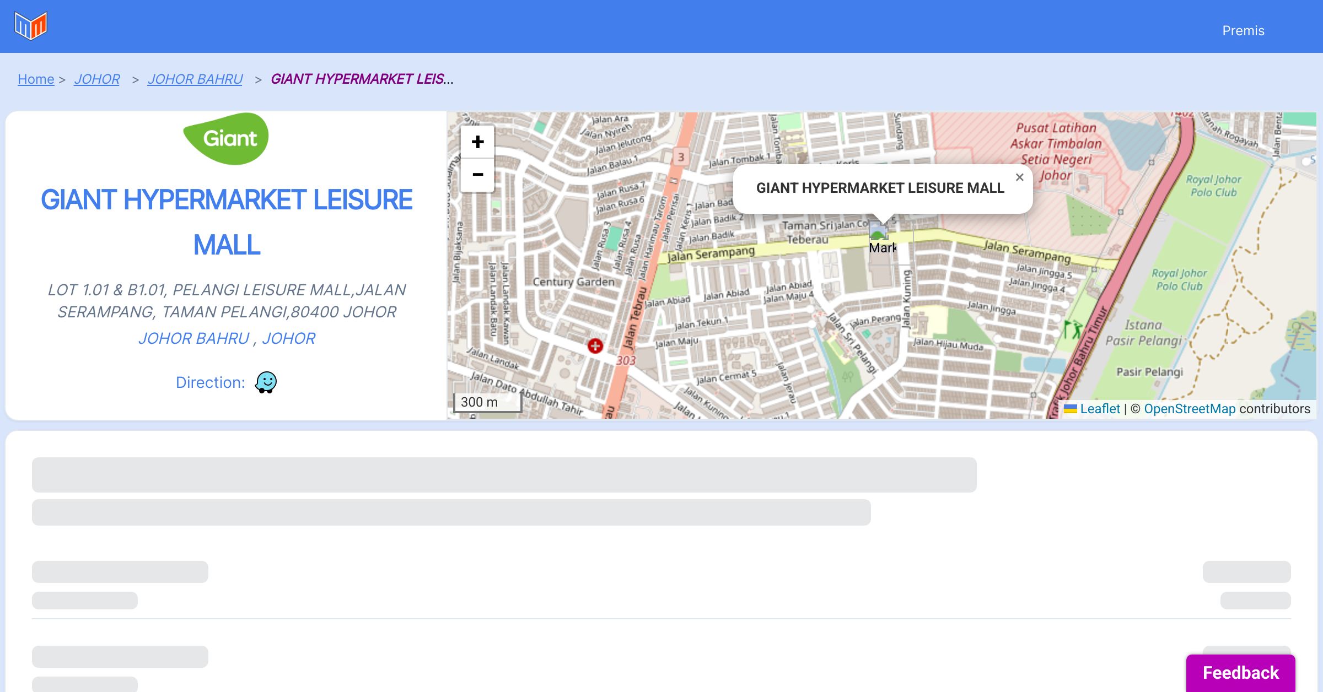Open the JOHOR BAHRU breadcrumb link
The width and height of the screenshot is (1323, 692).
[x=195, y=79]
